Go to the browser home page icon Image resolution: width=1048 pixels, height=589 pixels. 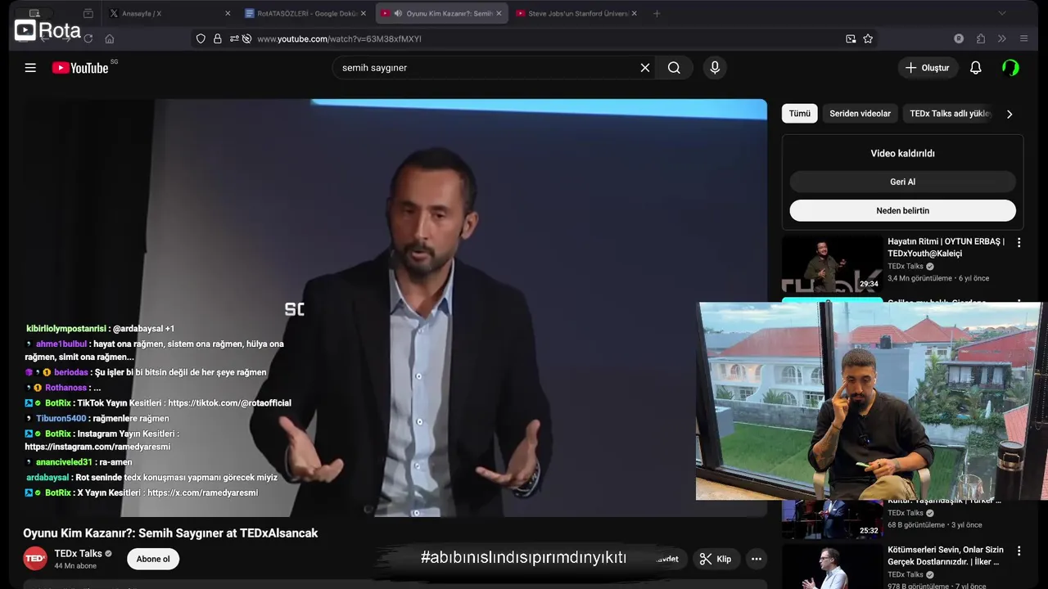110,38
